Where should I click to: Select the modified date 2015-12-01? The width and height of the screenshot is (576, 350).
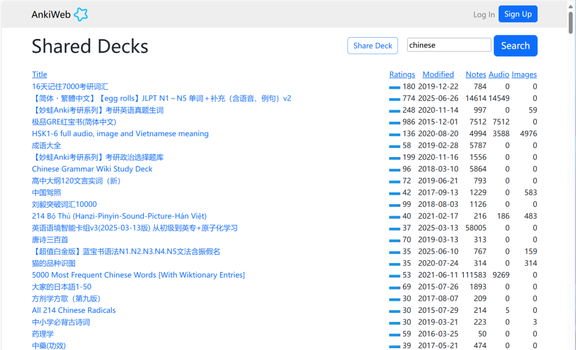click(x=438, y=122)
